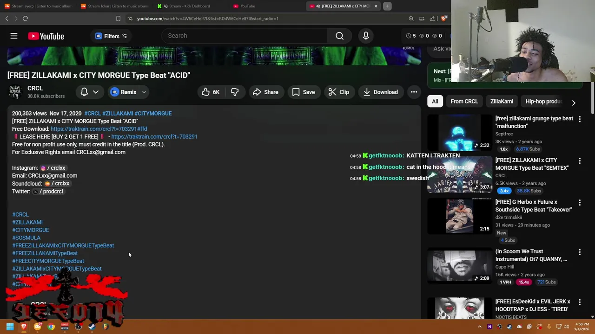The height and width of the screenshot is (334, 595).
Task: Toggle notification bell for CRCL
Action: coord(84,92)
